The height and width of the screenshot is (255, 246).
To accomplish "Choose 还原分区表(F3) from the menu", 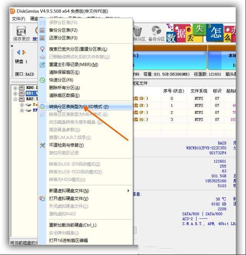I will tap(85, 38).
